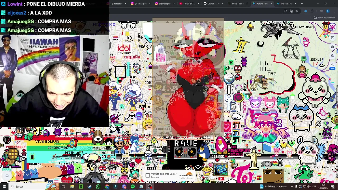Open the OBS recording app on taskbar
Image resolution: width=338 pixels, height=190 pixels.
(150, 187)
